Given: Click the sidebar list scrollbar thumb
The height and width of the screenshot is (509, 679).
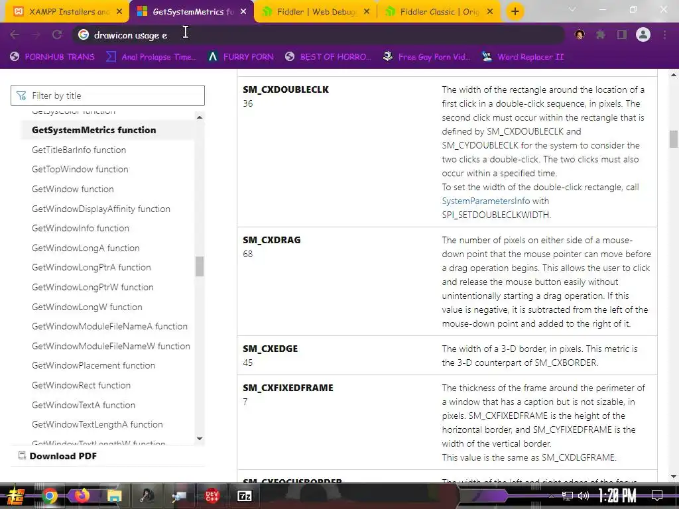Looking at the screenshot, I should pos(199,266).
